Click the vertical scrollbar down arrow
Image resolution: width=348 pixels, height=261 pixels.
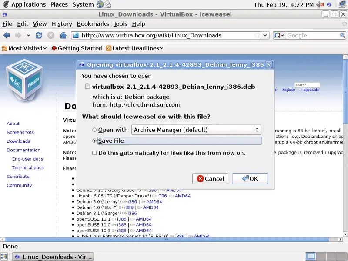coord(345,234)
